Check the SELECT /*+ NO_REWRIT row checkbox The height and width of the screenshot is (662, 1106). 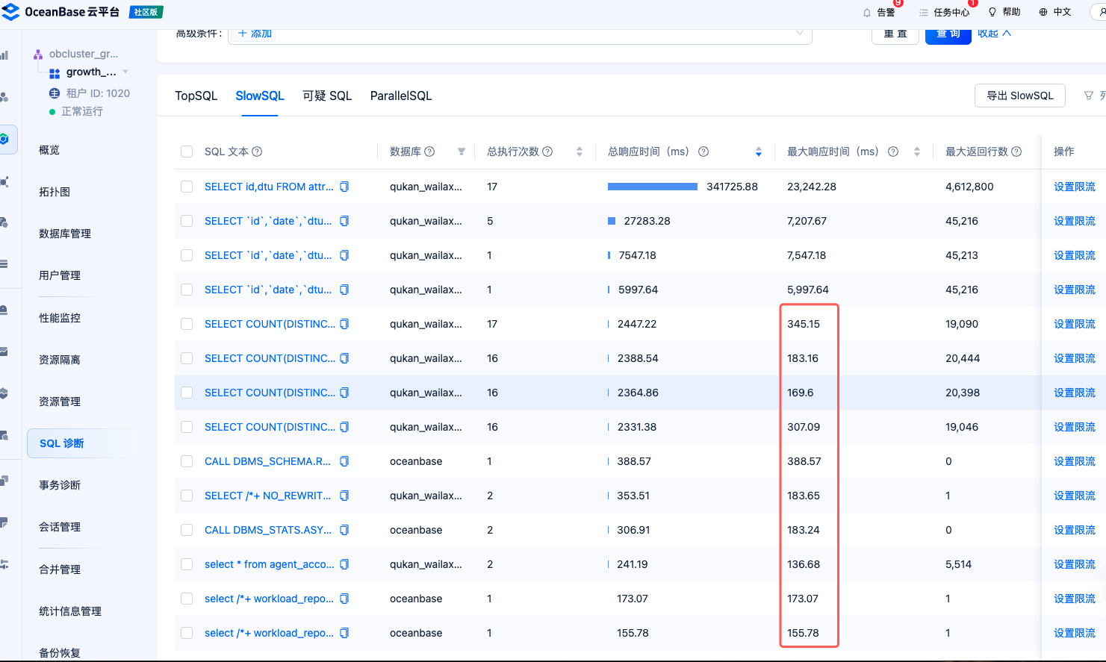(187, 496)
